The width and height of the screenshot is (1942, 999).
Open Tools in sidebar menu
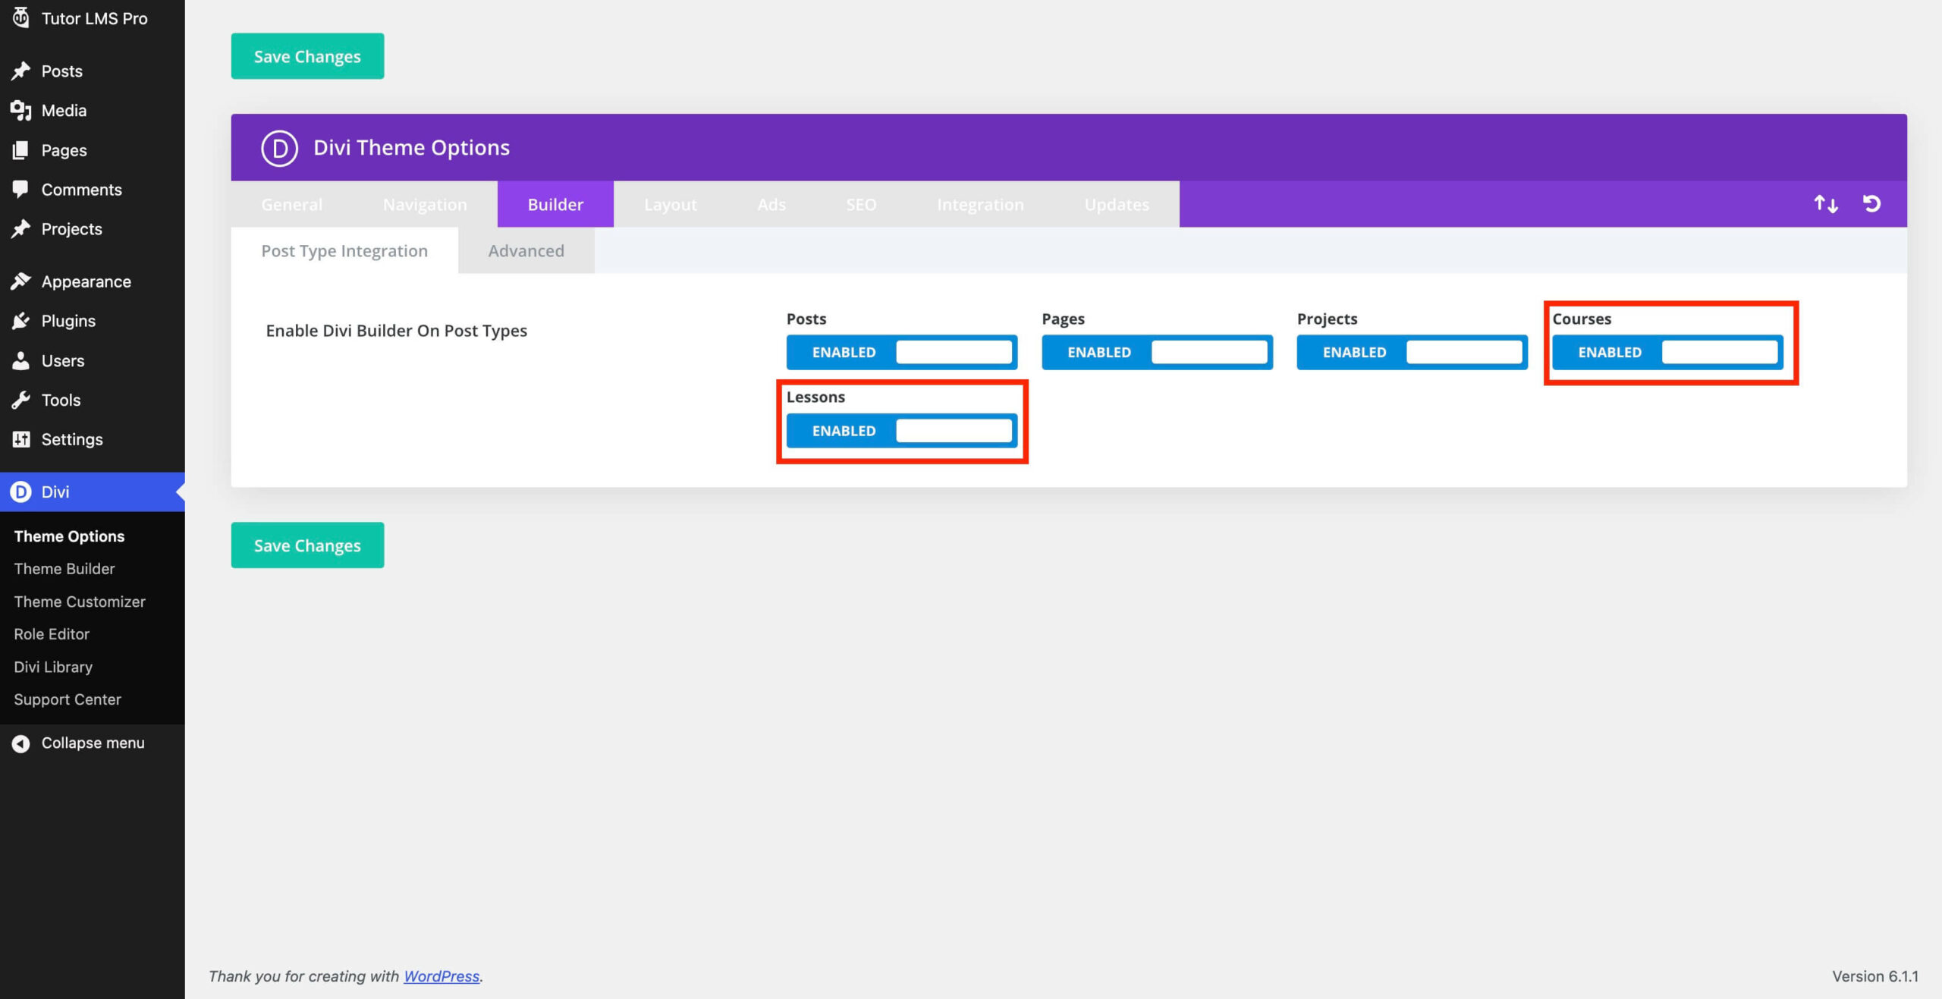tap(93, 400)
